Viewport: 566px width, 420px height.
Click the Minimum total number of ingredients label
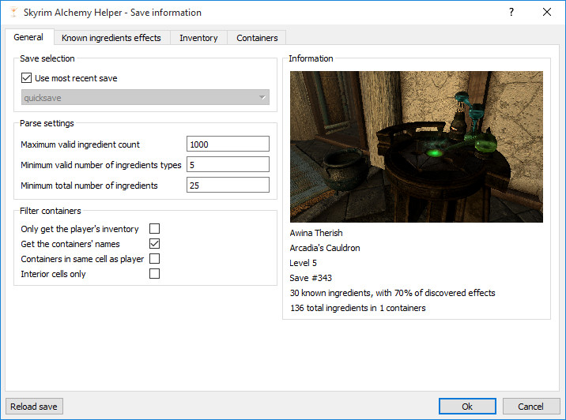pos(89,186)
